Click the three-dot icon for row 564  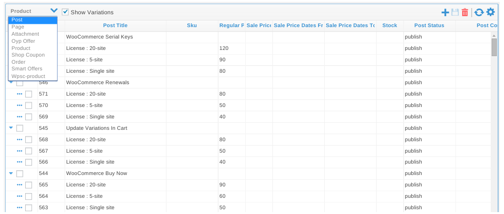pos(19,196)
